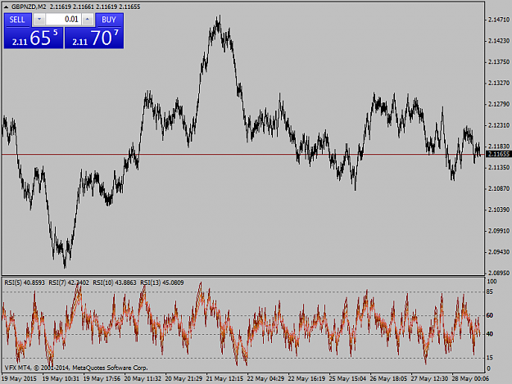Click the RSI scale 100 label
This screenshot has width=512, height=384.
point(492,282)
